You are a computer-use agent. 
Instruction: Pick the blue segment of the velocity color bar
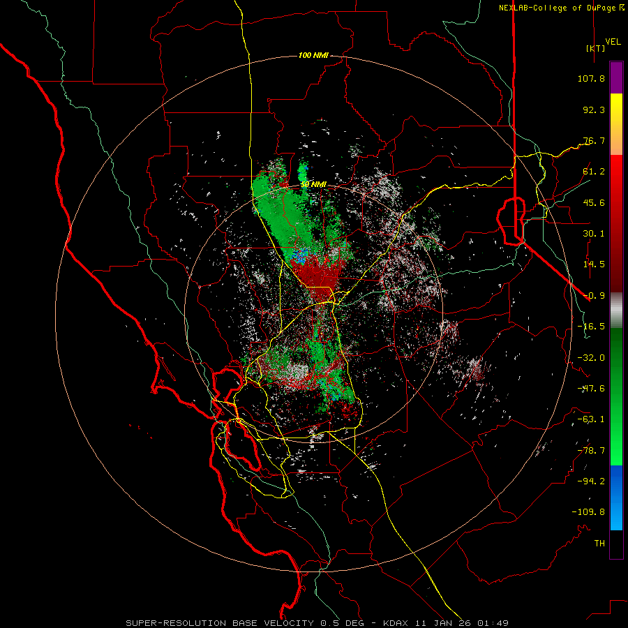(x=616, y=498)
